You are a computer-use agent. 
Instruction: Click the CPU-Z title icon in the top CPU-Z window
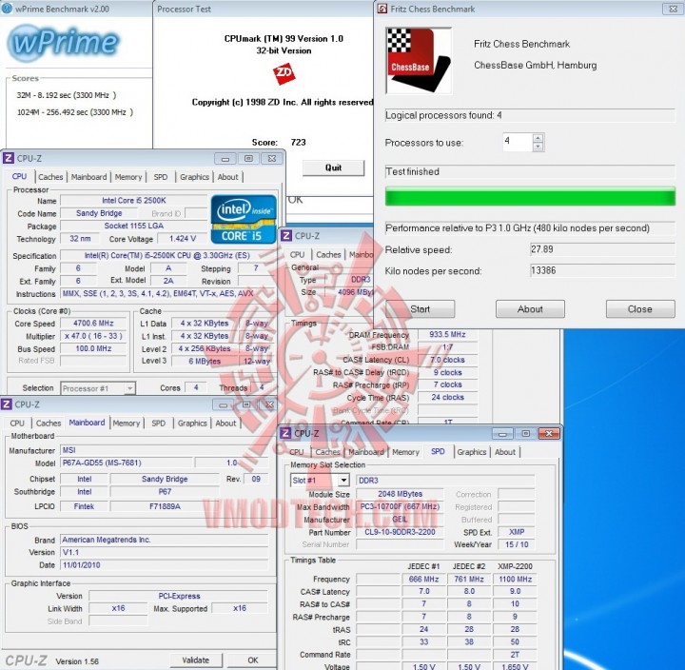point(8,158)
